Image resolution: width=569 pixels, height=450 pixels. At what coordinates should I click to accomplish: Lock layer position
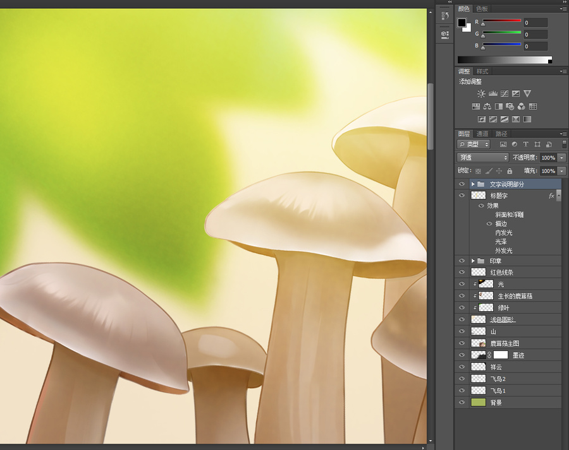(499, 171)
